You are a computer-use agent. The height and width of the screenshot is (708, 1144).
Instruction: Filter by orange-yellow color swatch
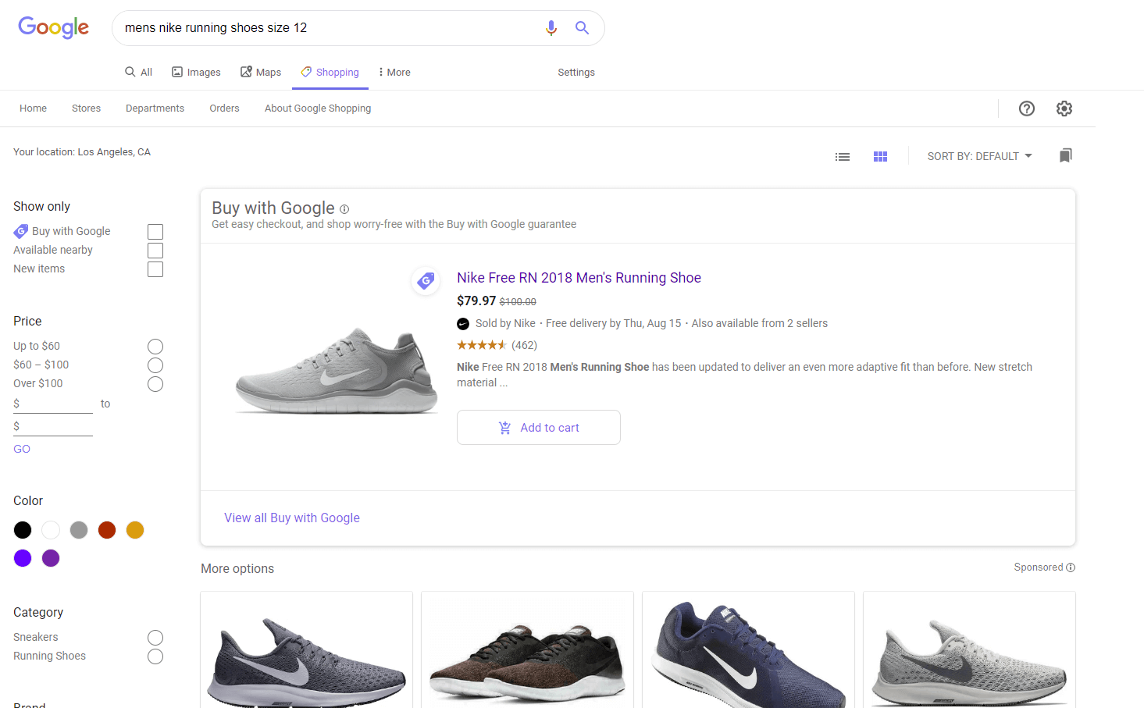(x=135, y=530)
